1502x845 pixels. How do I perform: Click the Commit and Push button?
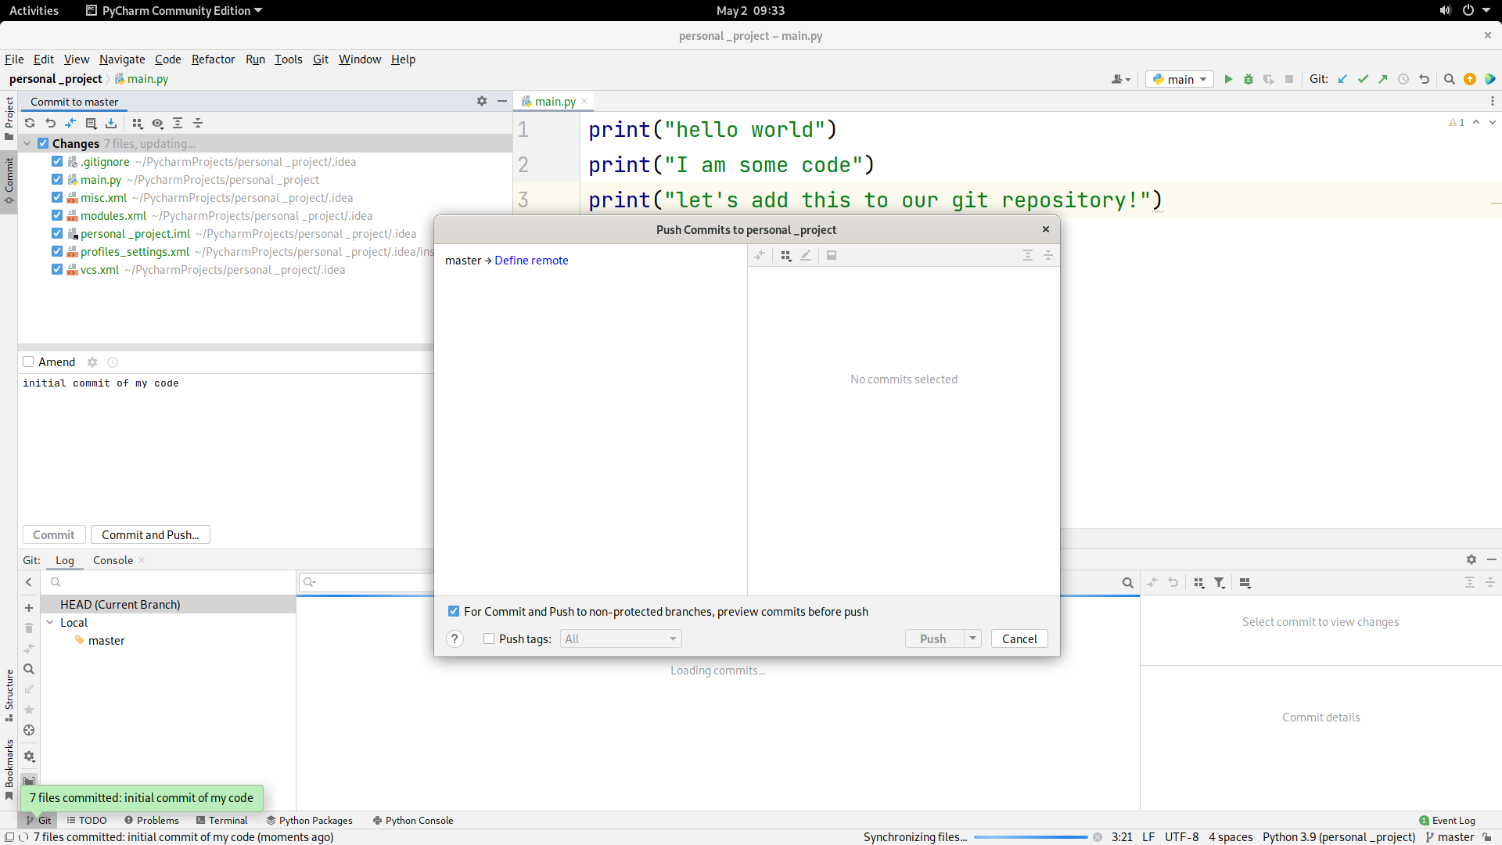click(150, 534)
